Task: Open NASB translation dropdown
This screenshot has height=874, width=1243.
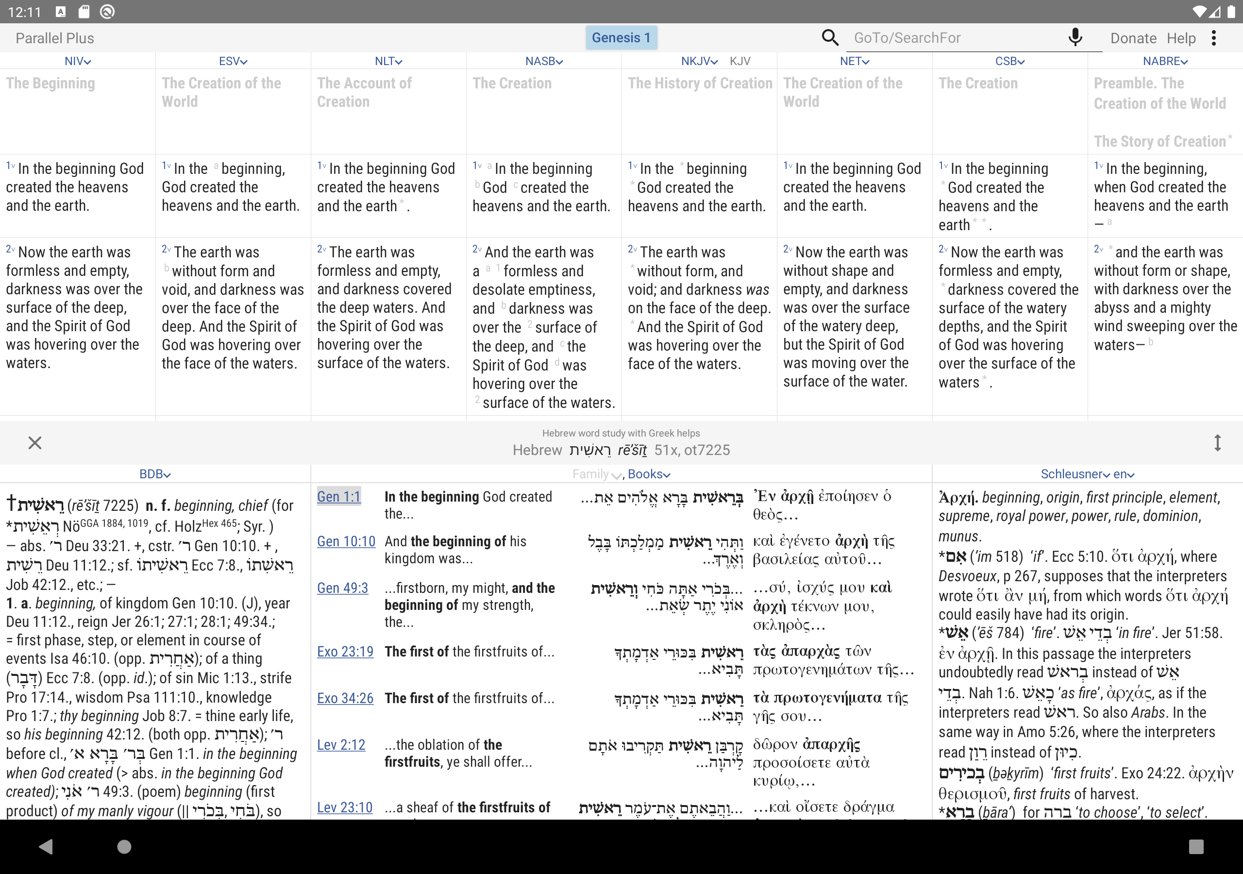Action: [x=544, y=61]
